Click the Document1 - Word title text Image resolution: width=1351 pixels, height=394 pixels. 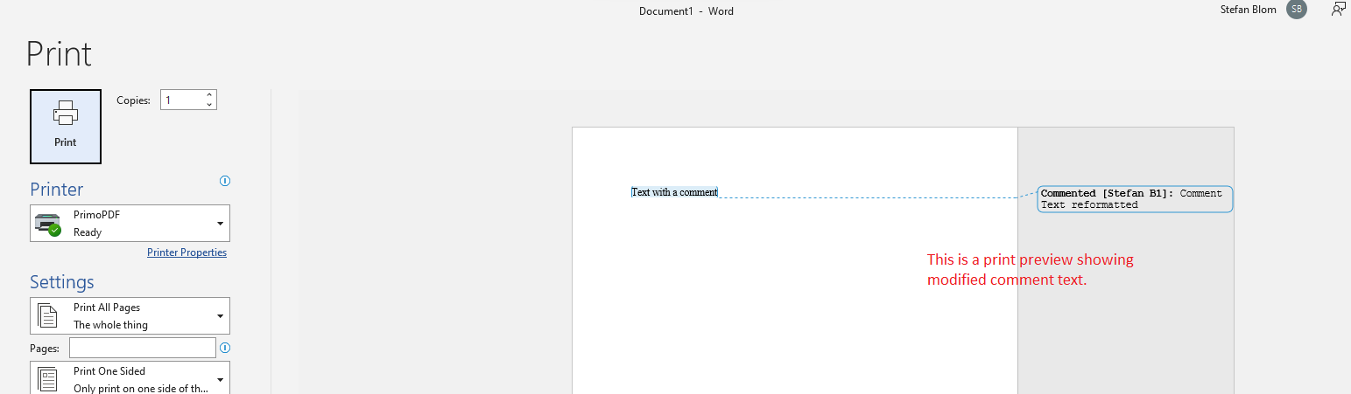click(686, 11)
